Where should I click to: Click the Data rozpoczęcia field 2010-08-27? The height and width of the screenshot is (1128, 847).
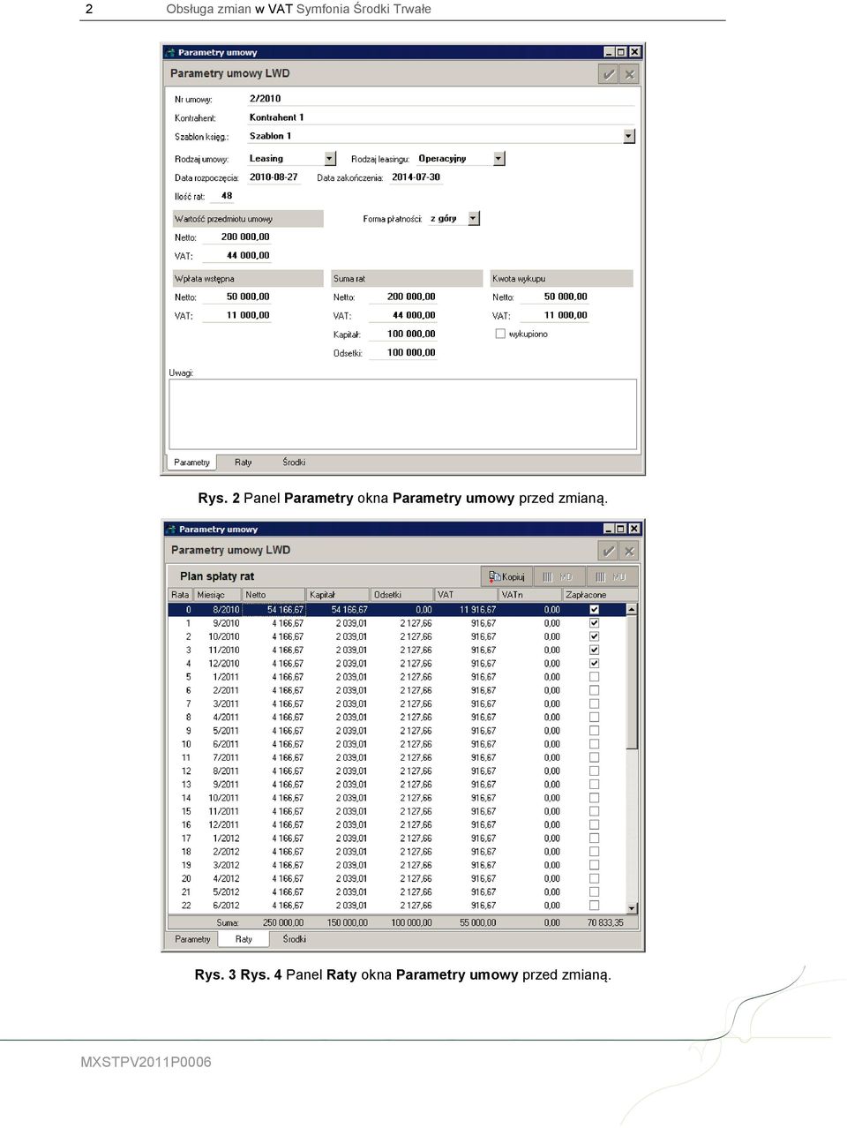pos(274,177)
